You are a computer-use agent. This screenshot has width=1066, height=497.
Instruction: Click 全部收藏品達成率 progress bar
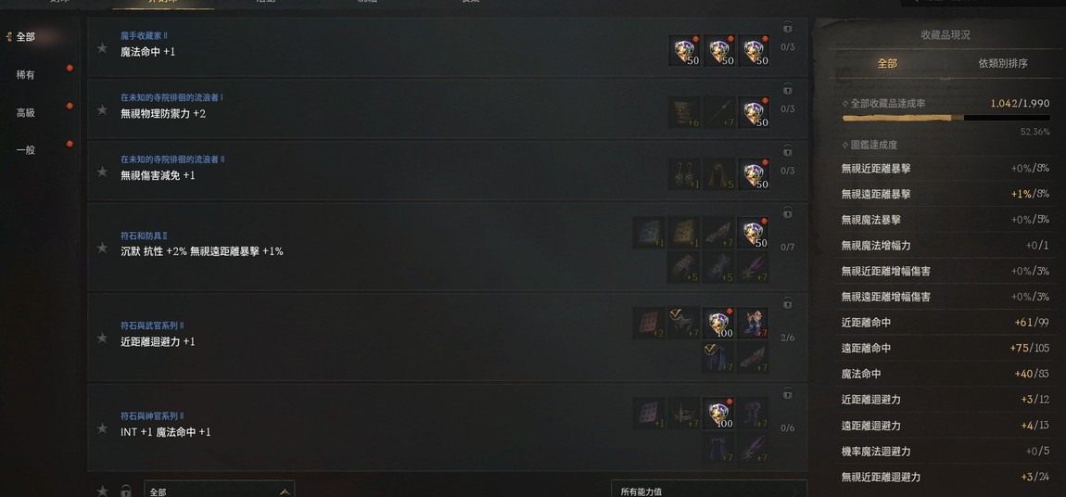coord(945,119)
